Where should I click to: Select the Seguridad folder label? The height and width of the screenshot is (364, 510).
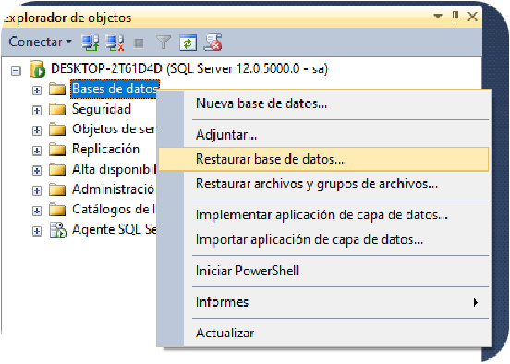point(102,109)
